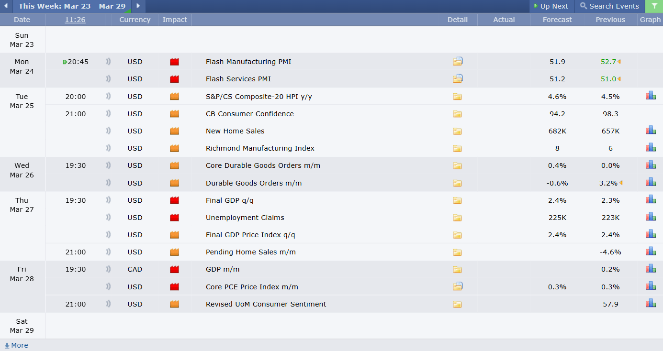
Task: Show graph for Richmond Manufacturing Index
Action: (651, 147)
